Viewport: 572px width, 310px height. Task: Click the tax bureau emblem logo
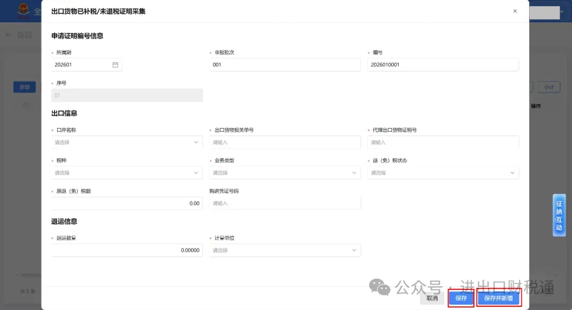(x=23, y=11)
